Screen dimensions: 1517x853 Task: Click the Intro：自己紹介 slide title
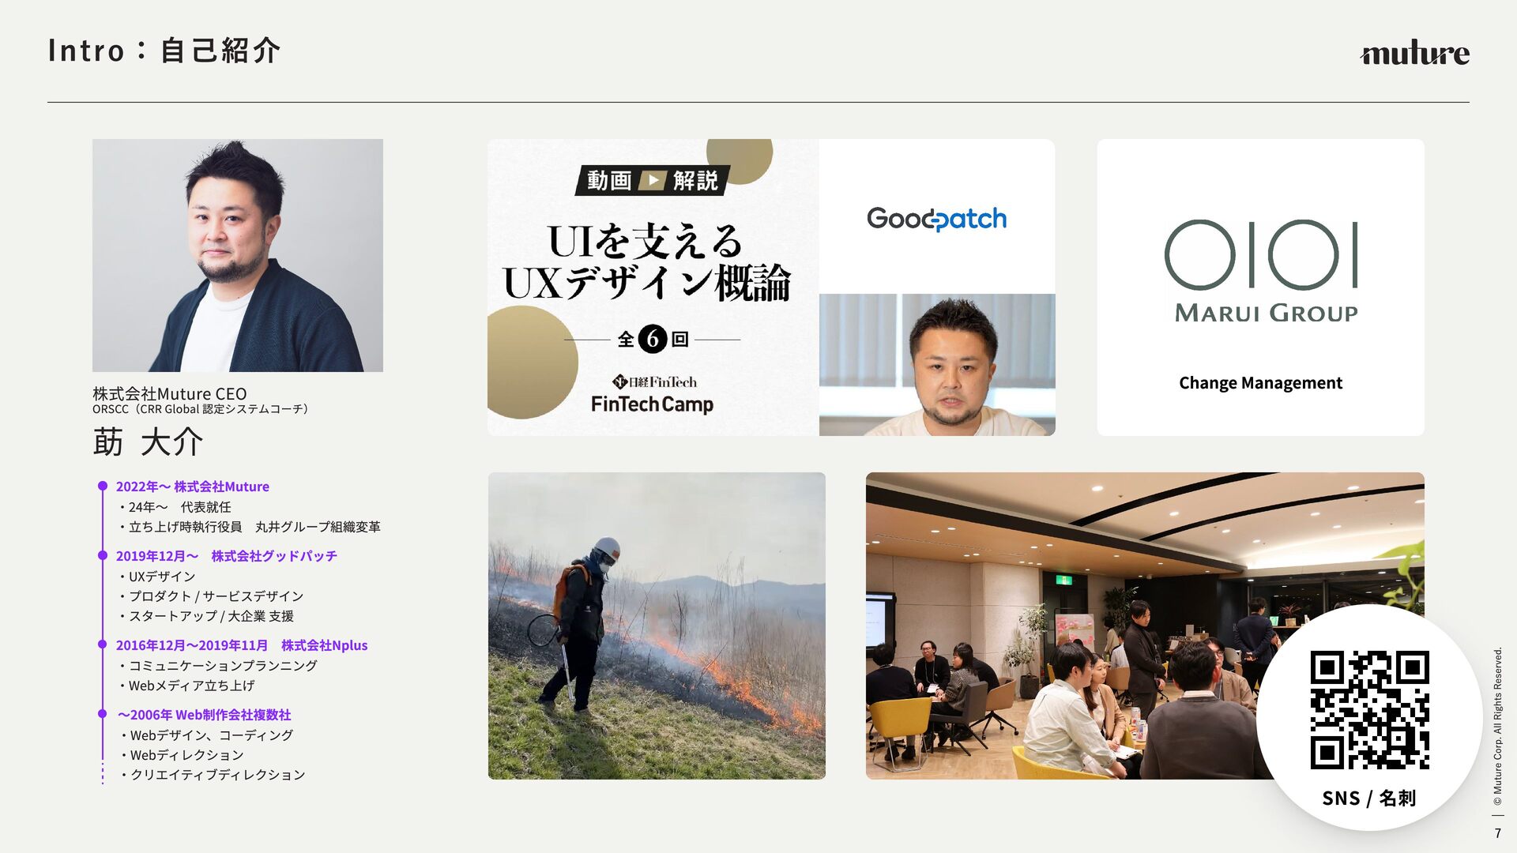pos(164,51)
